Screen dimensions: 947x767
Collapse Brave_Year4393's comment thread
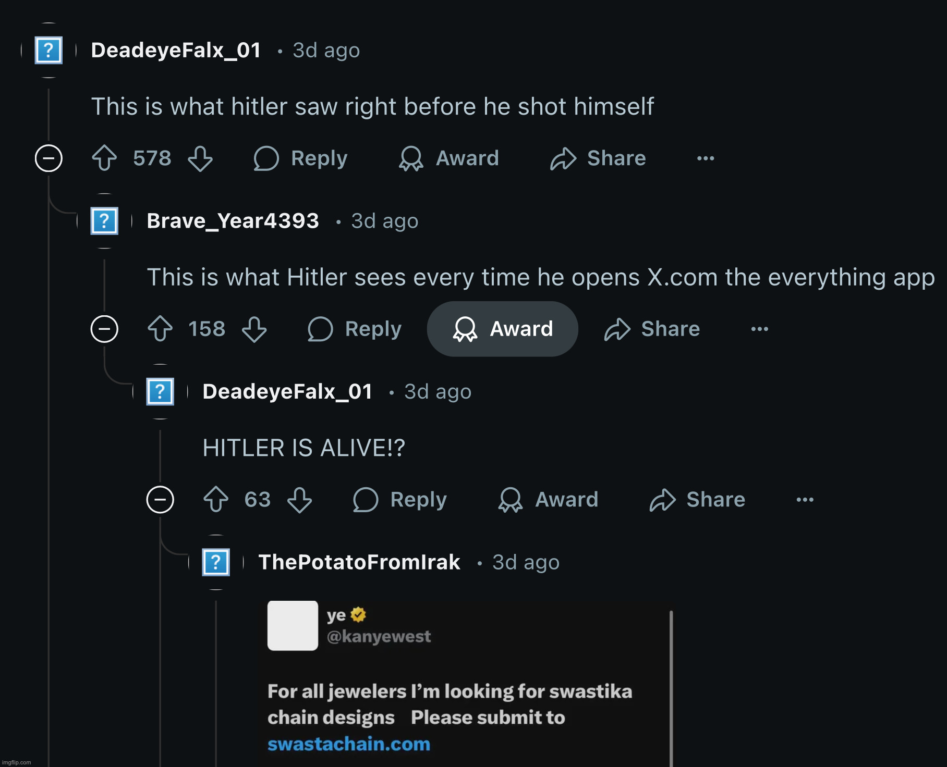104,329
